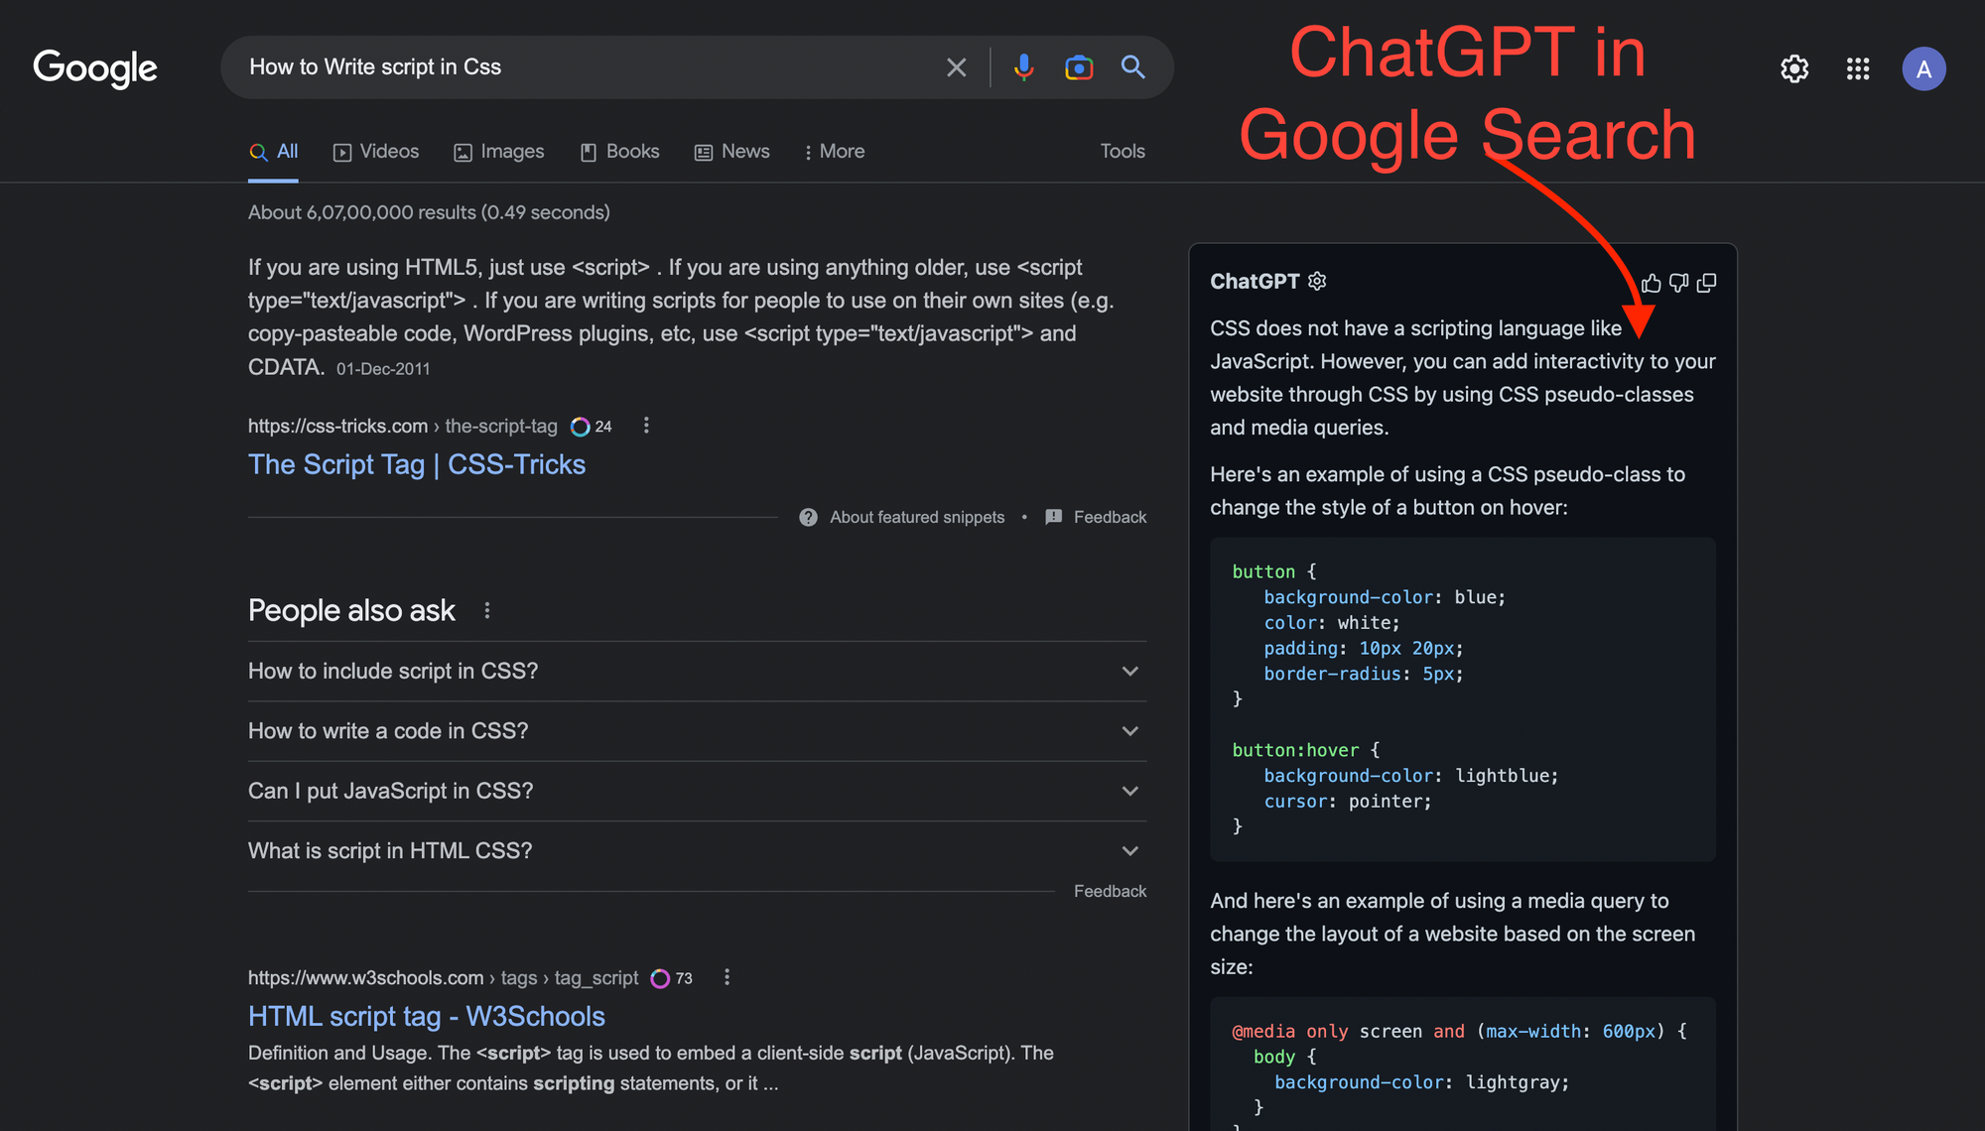Image resolution: width=1985 pixels, height=1131 pixels.
Task: Open three-dot menu for css-tricks result
Action: [646, 425]
